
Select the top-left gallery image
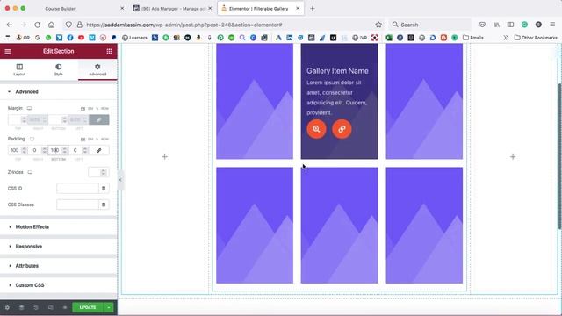255,101
